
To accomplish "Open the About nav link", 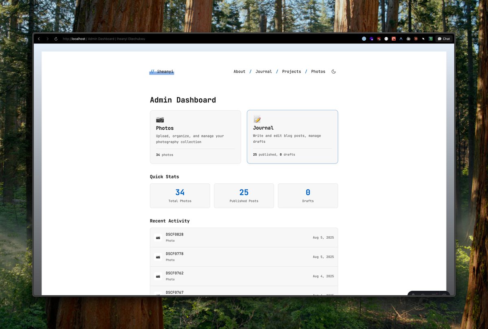I will tap(240, 72).
